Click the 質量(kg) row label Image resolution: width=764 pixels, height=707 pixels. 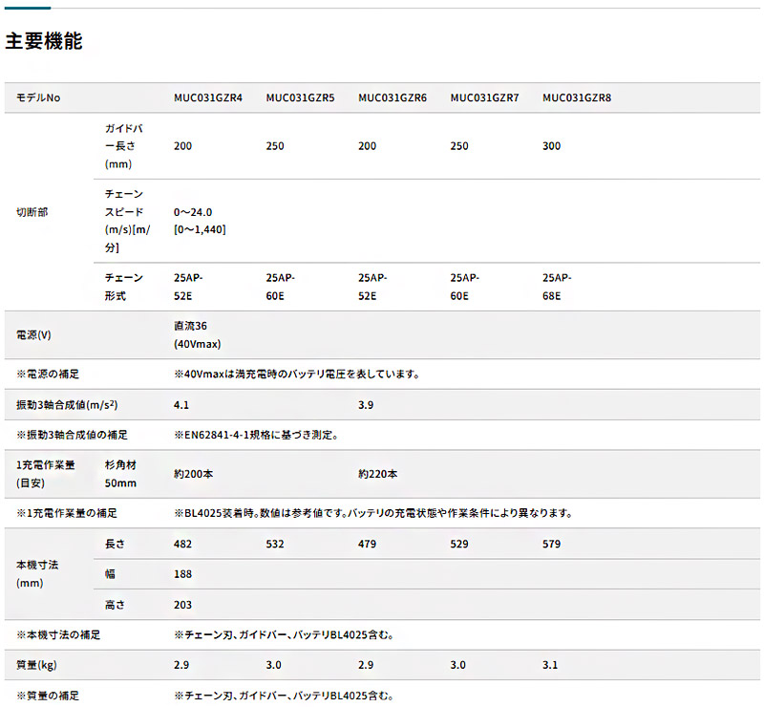[x=36, y=665]
